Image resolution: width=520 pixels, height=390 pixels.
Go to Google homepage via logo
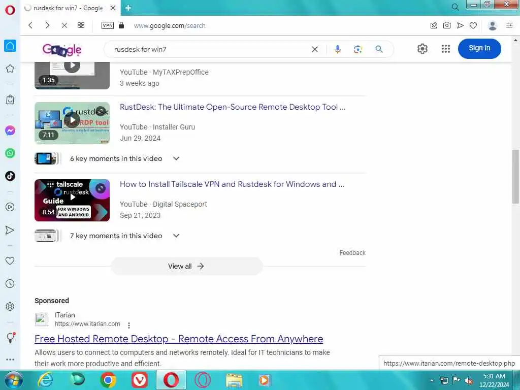pyautogui.click(x=62, y=50)
